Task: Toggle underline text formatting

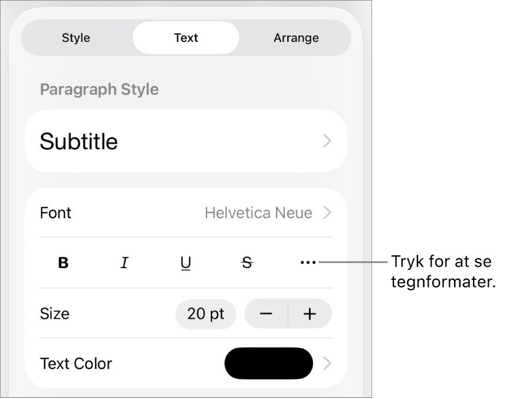Action: tap(186, 263)
